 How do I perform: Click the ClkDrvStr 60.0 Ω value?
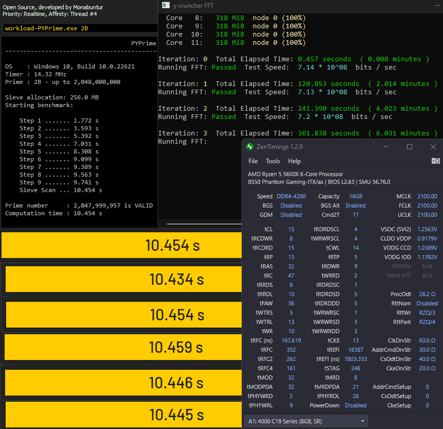point(427,340)
